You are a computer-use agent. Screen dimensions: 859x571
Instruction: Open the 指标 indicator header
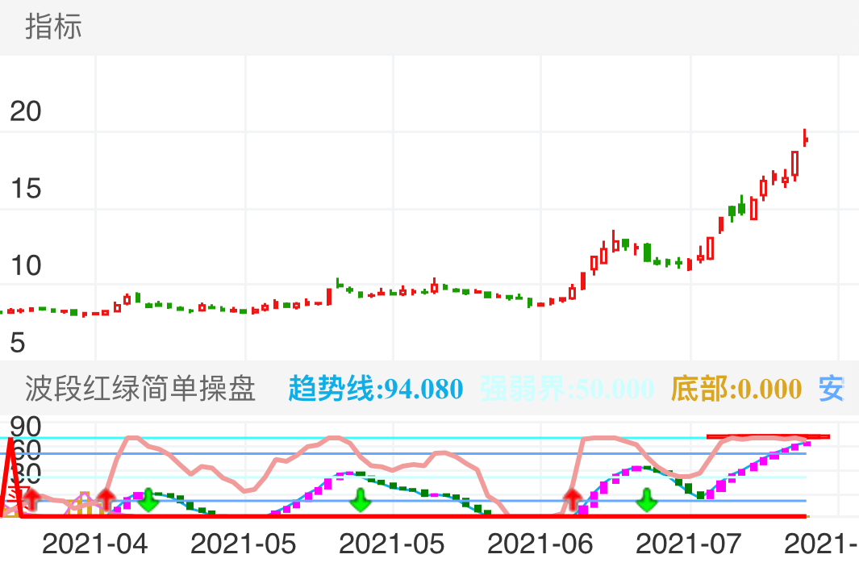tap(54, 27)
